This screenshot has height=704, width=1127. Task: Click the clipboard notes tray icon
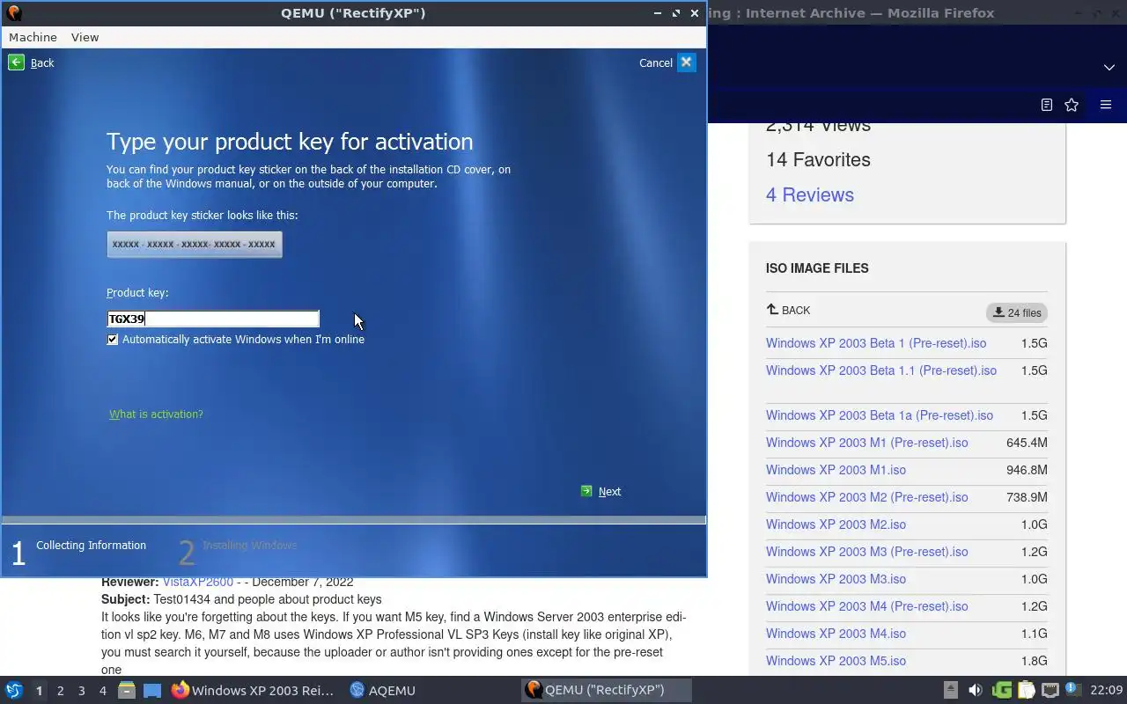click(x=1026, y=690)
